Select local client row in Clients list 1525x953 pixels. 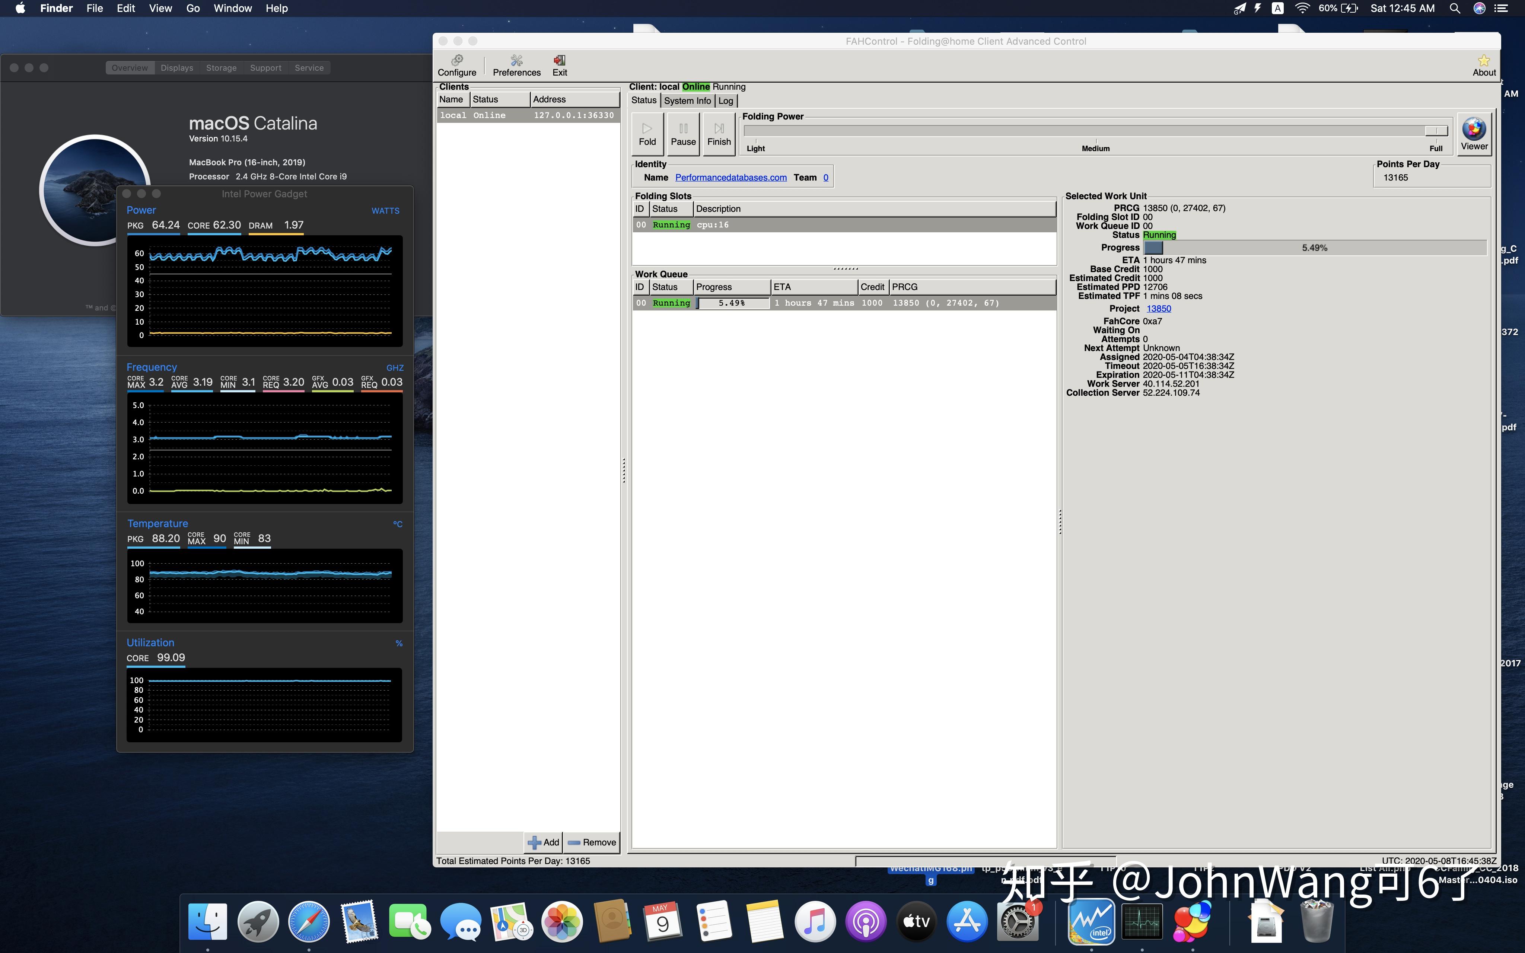528,115
